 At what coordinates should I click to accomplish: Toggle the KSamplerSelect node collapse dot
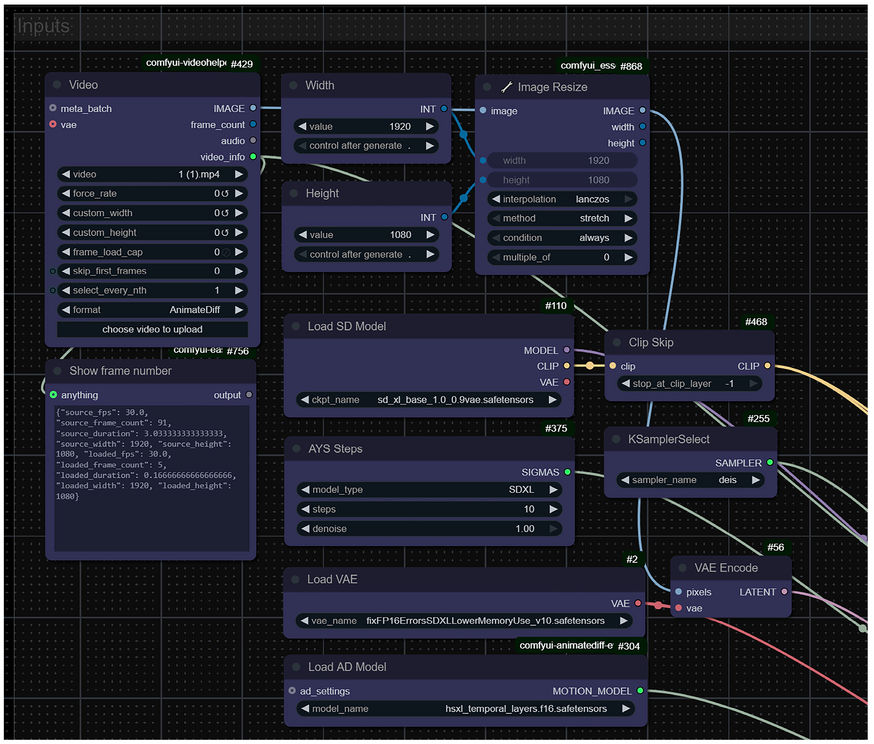616,439
